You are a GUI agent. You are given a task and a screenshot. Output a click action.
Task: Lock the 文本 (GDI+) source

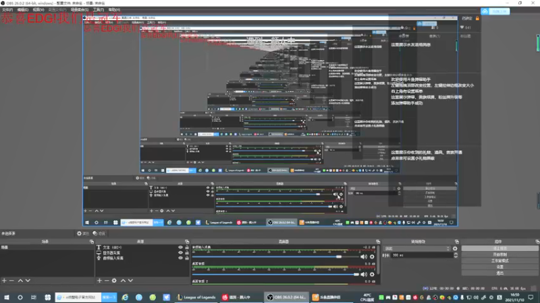(x=187, y=247)
